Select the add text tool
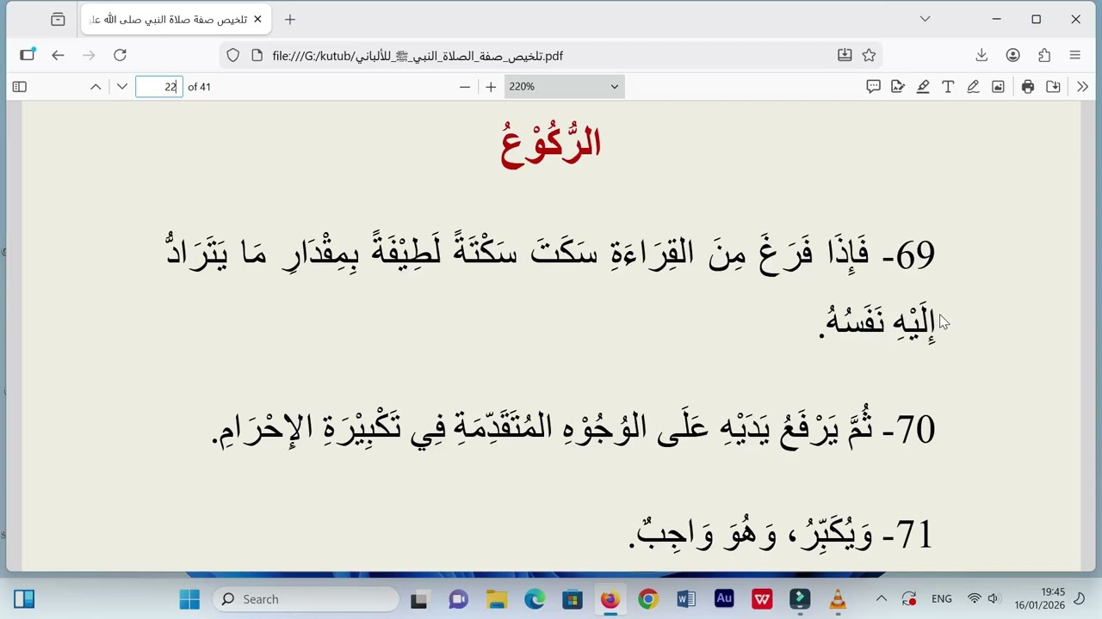Screen dimensions: 1102x619 tap(948, 87)
